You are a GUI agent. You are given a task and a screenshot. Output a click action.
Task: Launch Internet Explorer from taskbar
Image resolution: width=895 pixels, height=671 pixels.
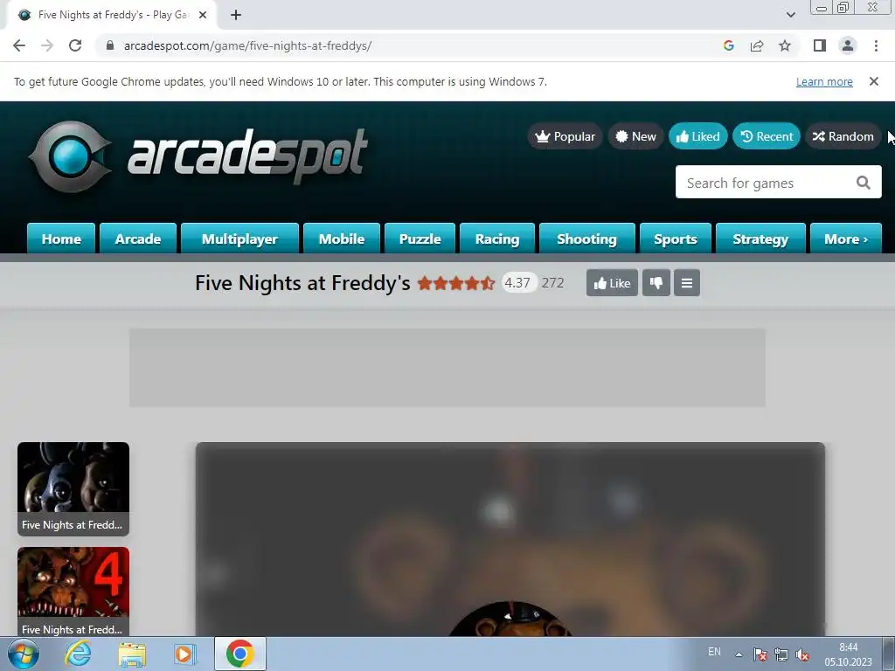(x=78, y=654)
